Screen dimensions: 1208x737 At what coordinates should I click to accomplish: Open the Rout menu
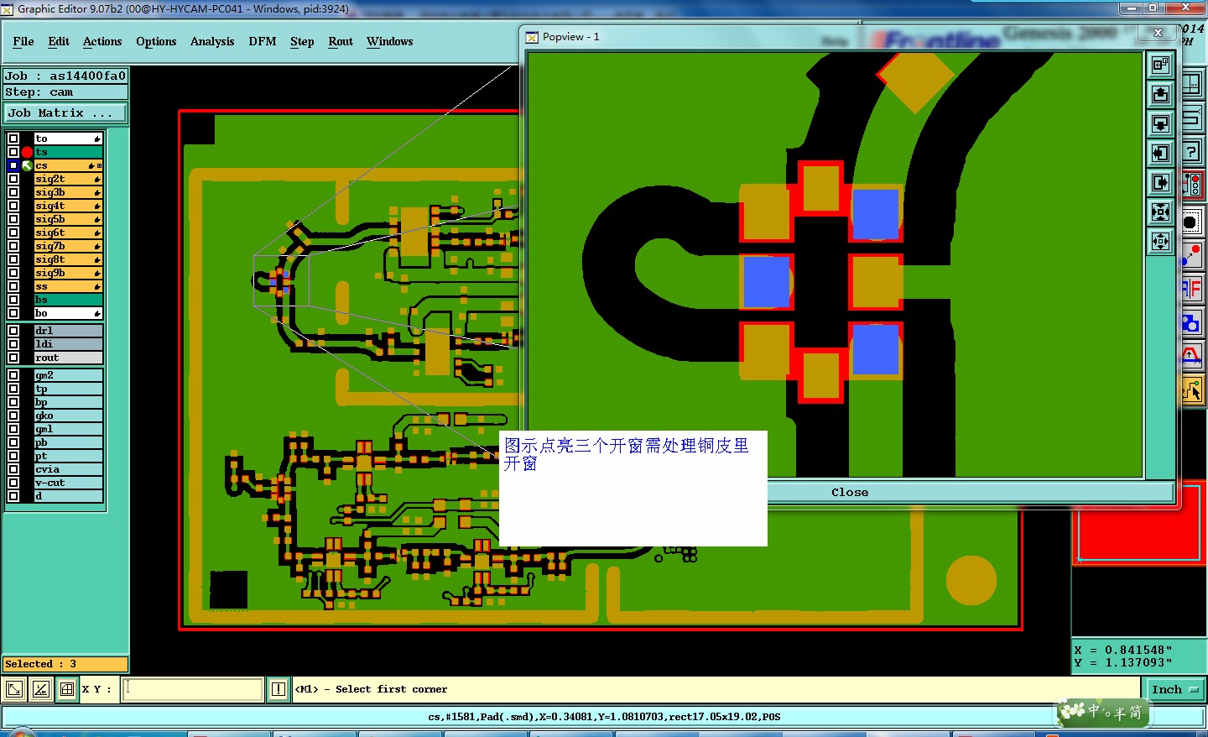(341, 41)
